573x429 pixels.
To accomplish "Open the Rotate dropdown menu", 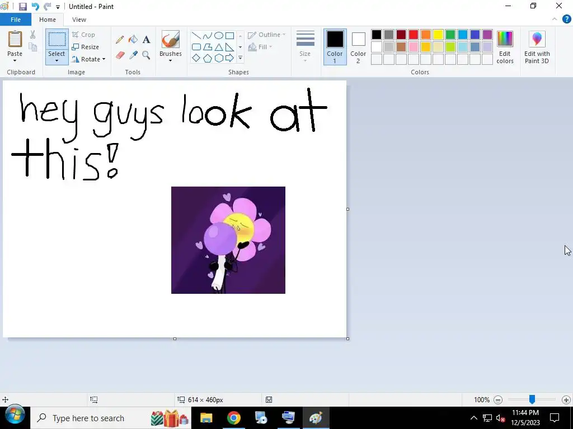I will point(89,59).
